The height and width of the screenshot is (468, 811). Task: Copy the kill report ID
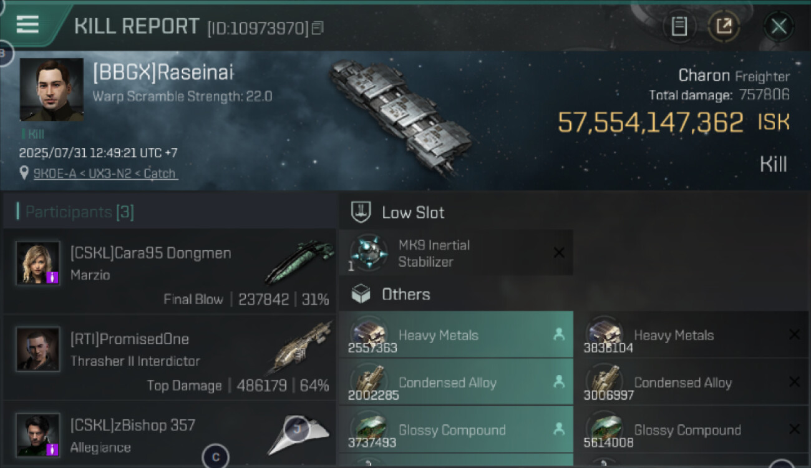(x=318, y=28)
